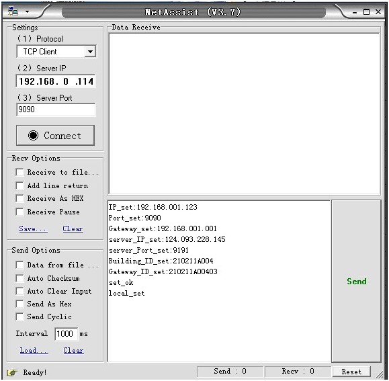The image size is (389, 381).
Task: Click Clear link in Recv Options
Action: [x=73, y=228]
